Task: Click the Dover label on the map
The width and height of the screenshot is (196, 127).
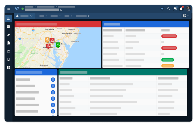Action: pos(64,44)
